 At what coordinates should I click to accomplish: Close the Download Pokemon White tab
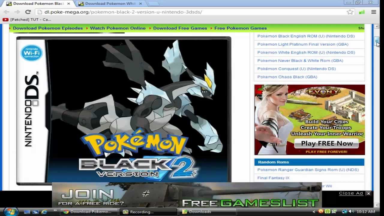(141, 4)
